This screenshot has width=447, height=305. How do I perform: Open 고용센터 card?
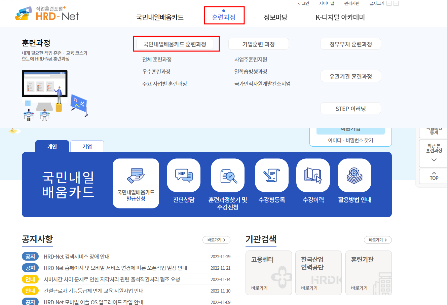[x=269, y=273]
